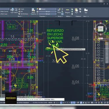This screenshot has height=109, width=109.
Task: Toggle snap mode in status bar
Action: 57,103
